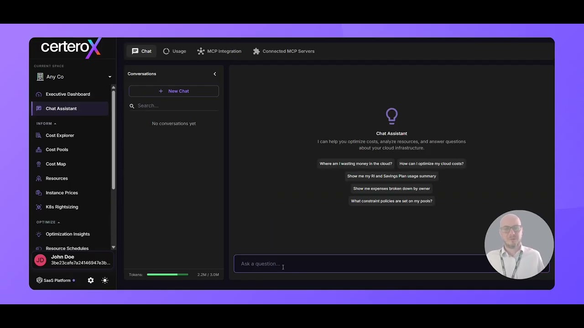
Task: Focus the conversations Search field
Action: [174, 106]
